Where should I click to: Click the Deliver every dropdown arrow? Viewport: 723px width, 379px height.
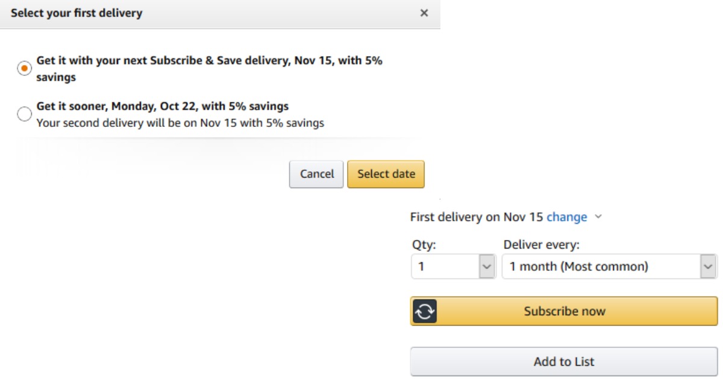point(709,267)
